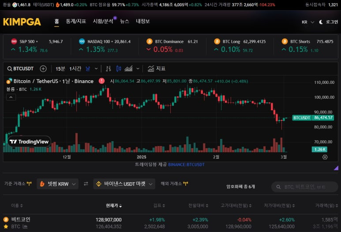
Task: Go to the 뉴스 section
Action: (124, 21)
